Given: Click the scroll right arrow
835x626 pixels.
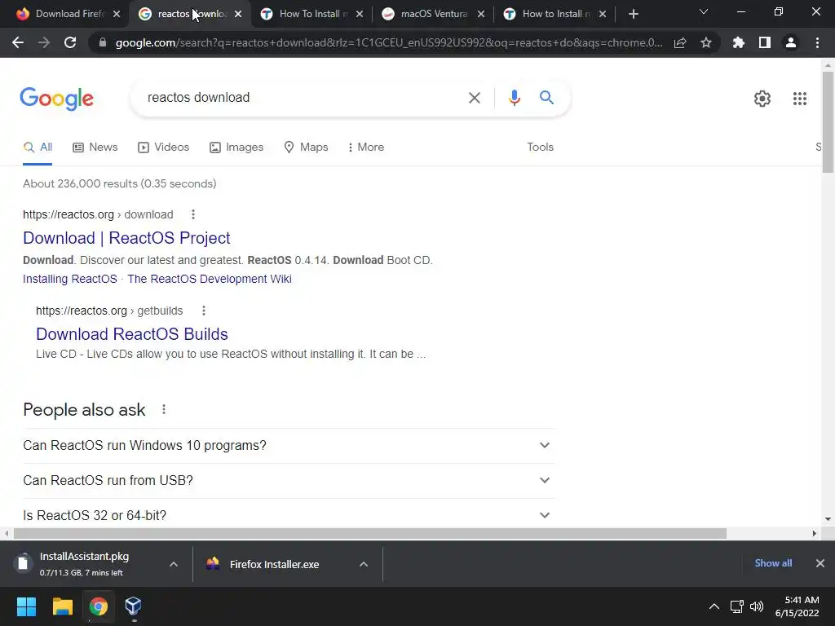Looking at the screenshot, I should (x=815, y=533).
